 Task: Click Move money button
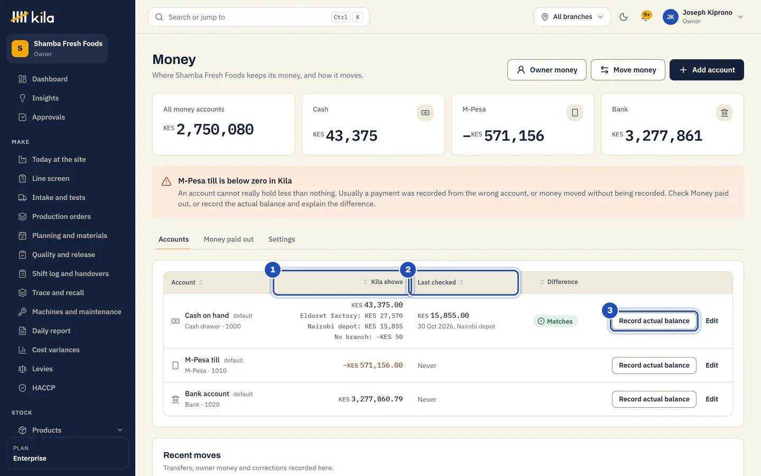point(628,70)
